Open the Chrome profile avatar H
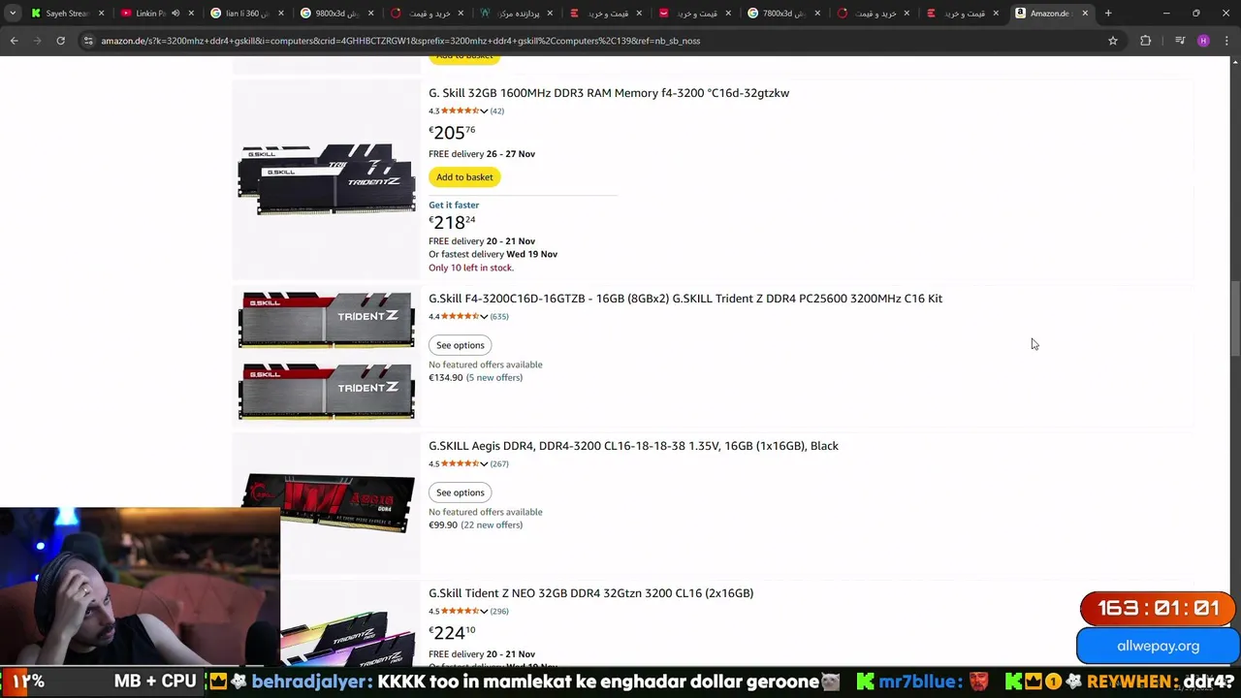Viewport: 1241px width, 698px height. pos(1203,41)
